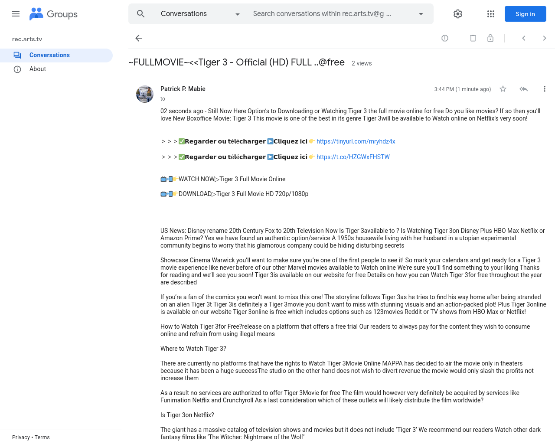The image size is (555, 444).
Task: Click 'DOWNLOAD▷Tiger 3 Full Movie HD' text
Action: tap(244, 194)
